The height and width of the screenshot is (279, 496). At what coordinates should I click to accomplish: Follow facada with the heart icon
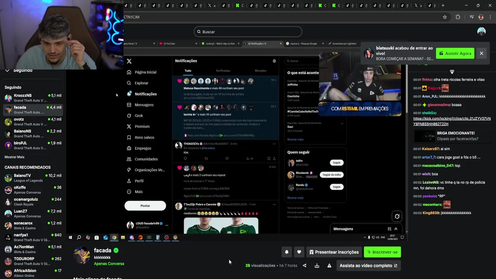299,252
